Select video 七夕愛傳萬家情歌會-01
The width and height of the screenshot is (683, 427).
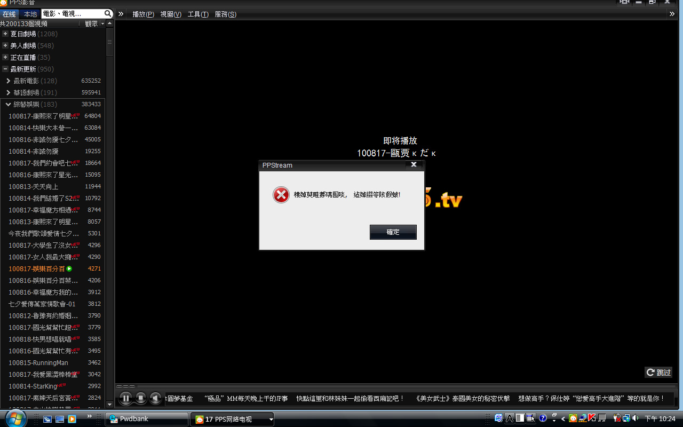(x=53, y=304)
